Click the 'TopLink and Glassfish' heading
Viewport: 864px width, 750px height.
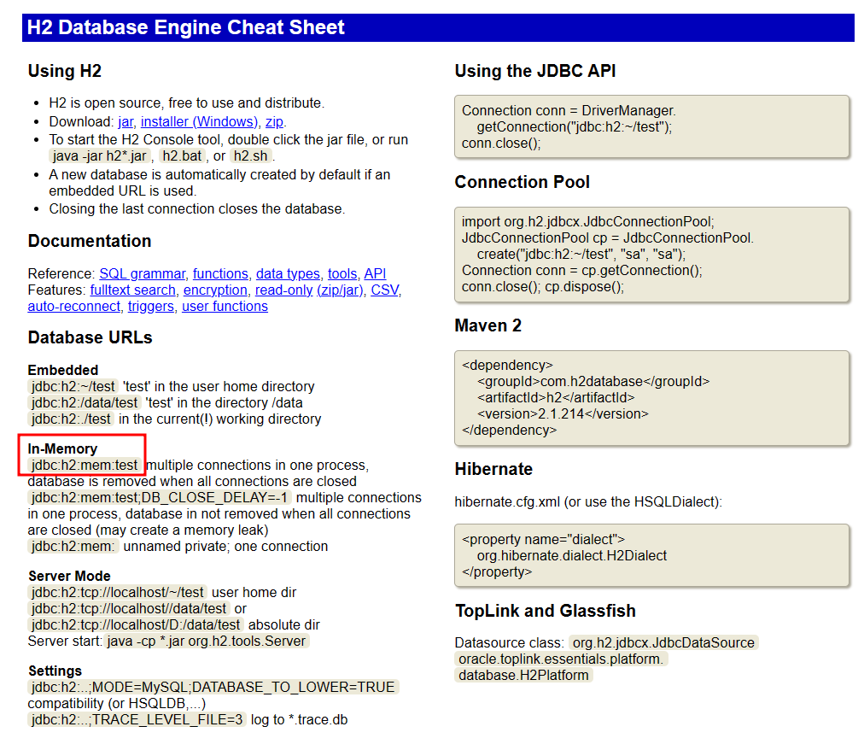coord(546,611)
